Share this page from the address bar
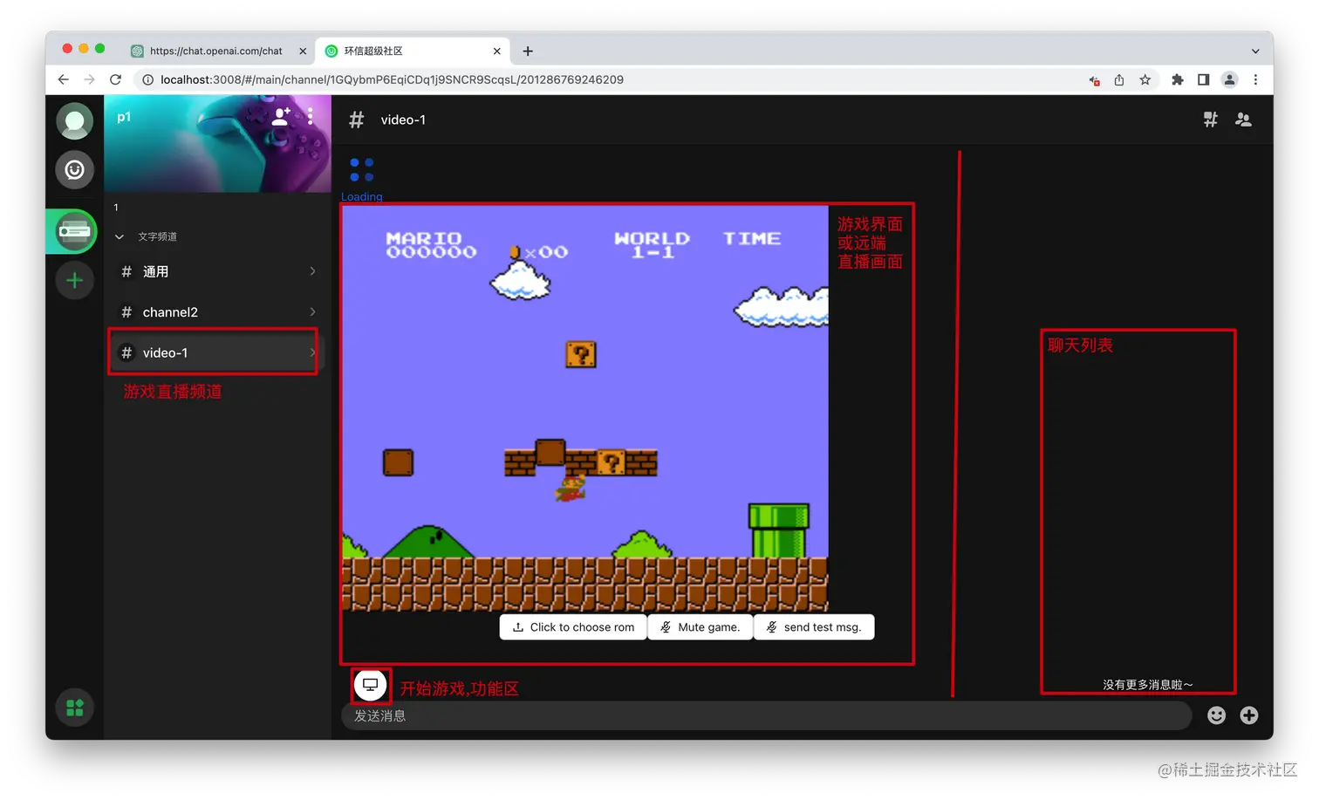The image size is (1319, 800). 1119,79
